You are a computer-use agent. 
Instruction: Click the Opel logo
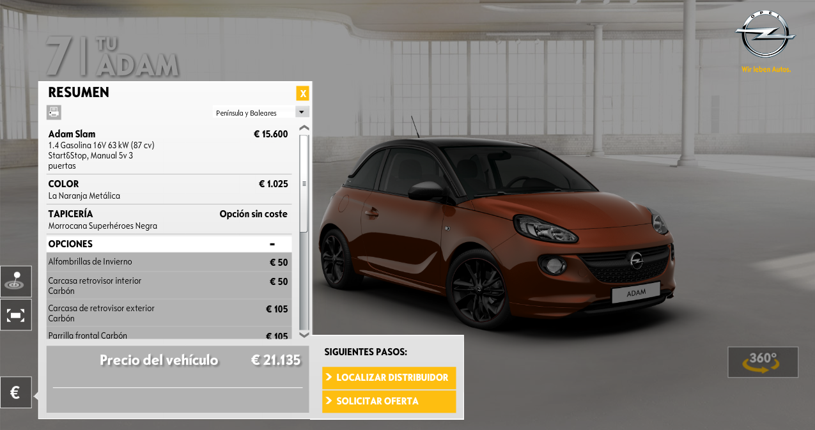pos(765,35)
